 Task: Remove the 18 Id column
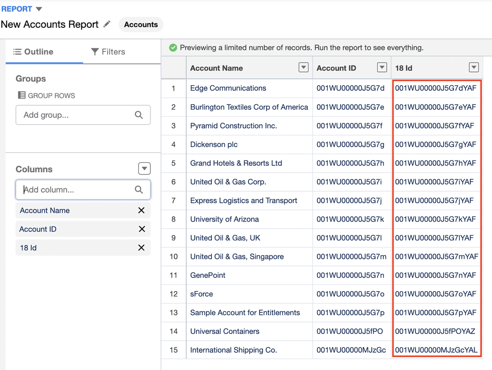(141, 248)
